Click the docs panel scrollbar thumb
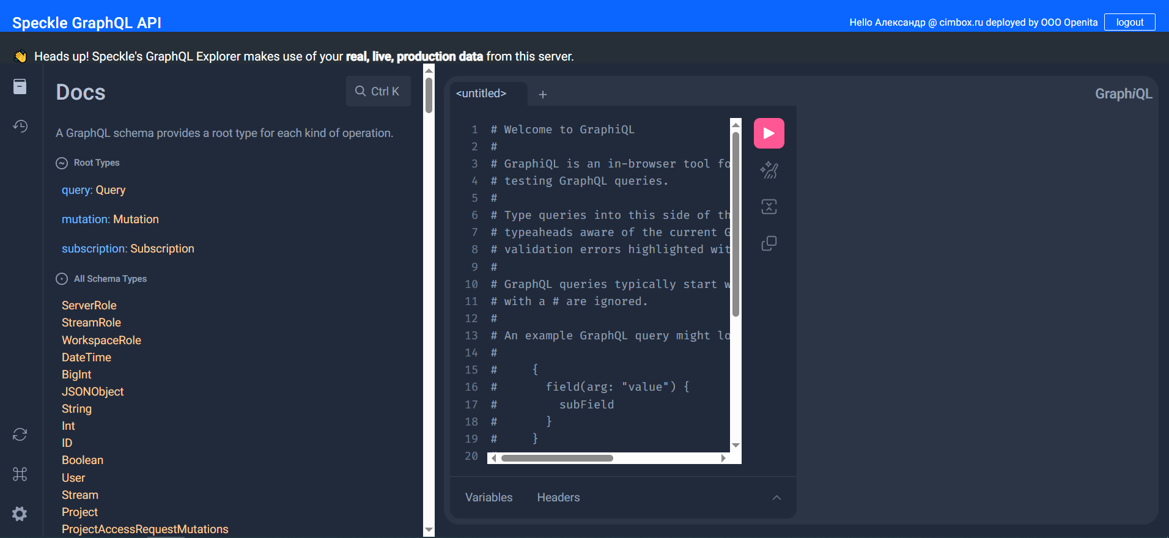This screenshot has width=1169, height=538. (429, 95)
